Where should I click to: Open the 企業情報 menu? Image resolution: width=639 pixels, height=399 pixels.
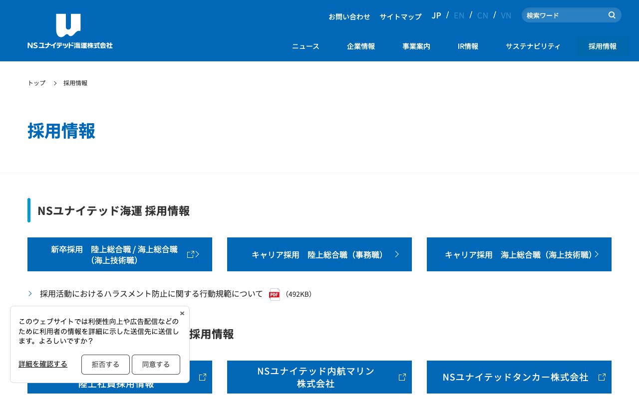coord(361,46)
